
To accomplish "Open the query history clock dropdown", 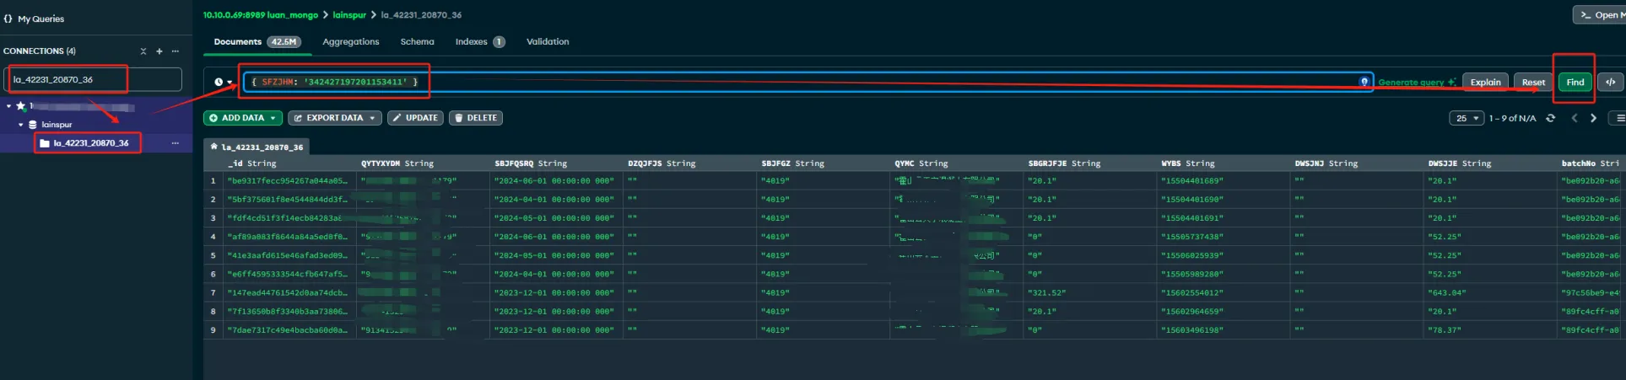I will 223,82.
